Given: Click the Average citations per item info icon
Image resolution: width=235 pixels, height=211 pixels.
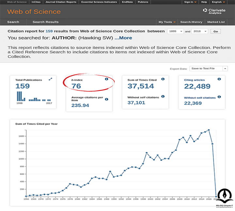Looking at the screenshot, I should click(x=106, y=99).
